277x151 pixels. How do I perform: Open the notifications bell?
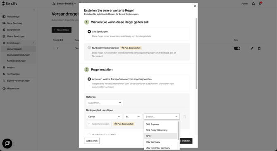[253, 4]
